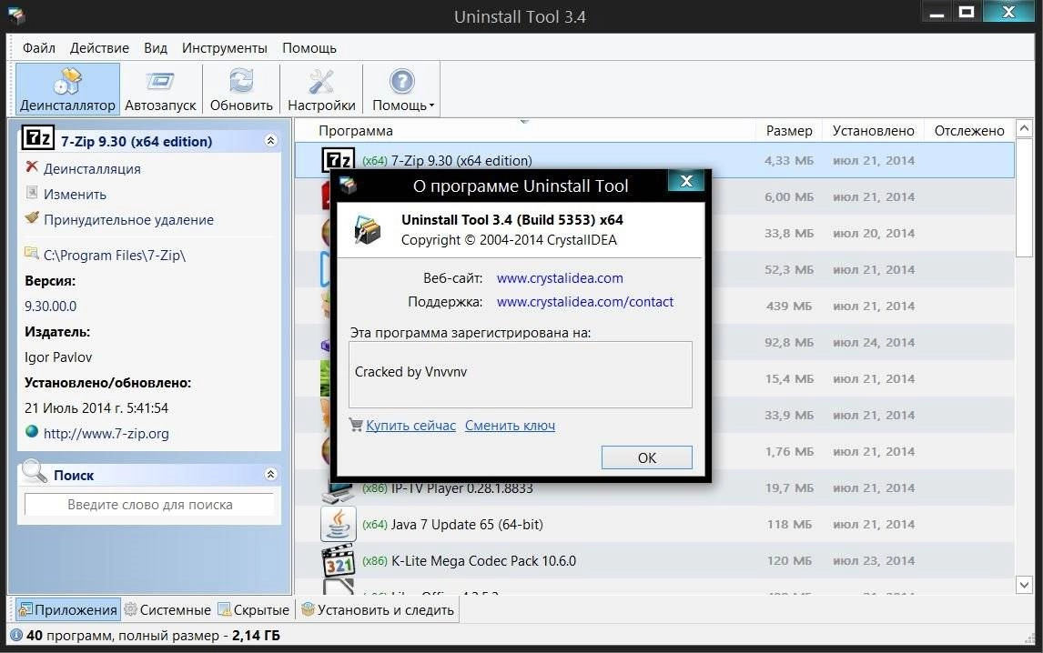Image resolution: width=1043 pixels, height=653 pixels.
Task: Open the www.crystalidea.com/contact support link
Action: point(585,302)
